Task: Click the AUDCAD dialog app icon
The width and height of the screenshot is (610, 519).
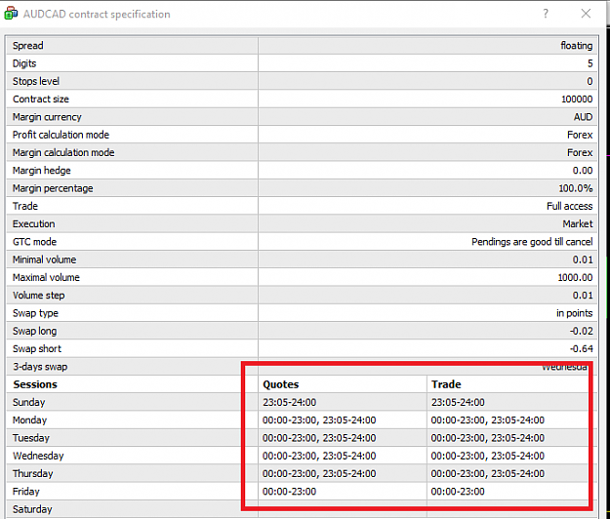Action: click(11, 14)
